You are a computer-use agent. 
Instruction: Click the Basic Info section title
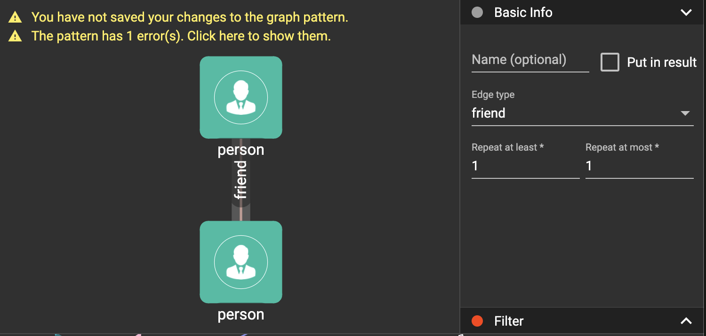(x=523, y=12)
